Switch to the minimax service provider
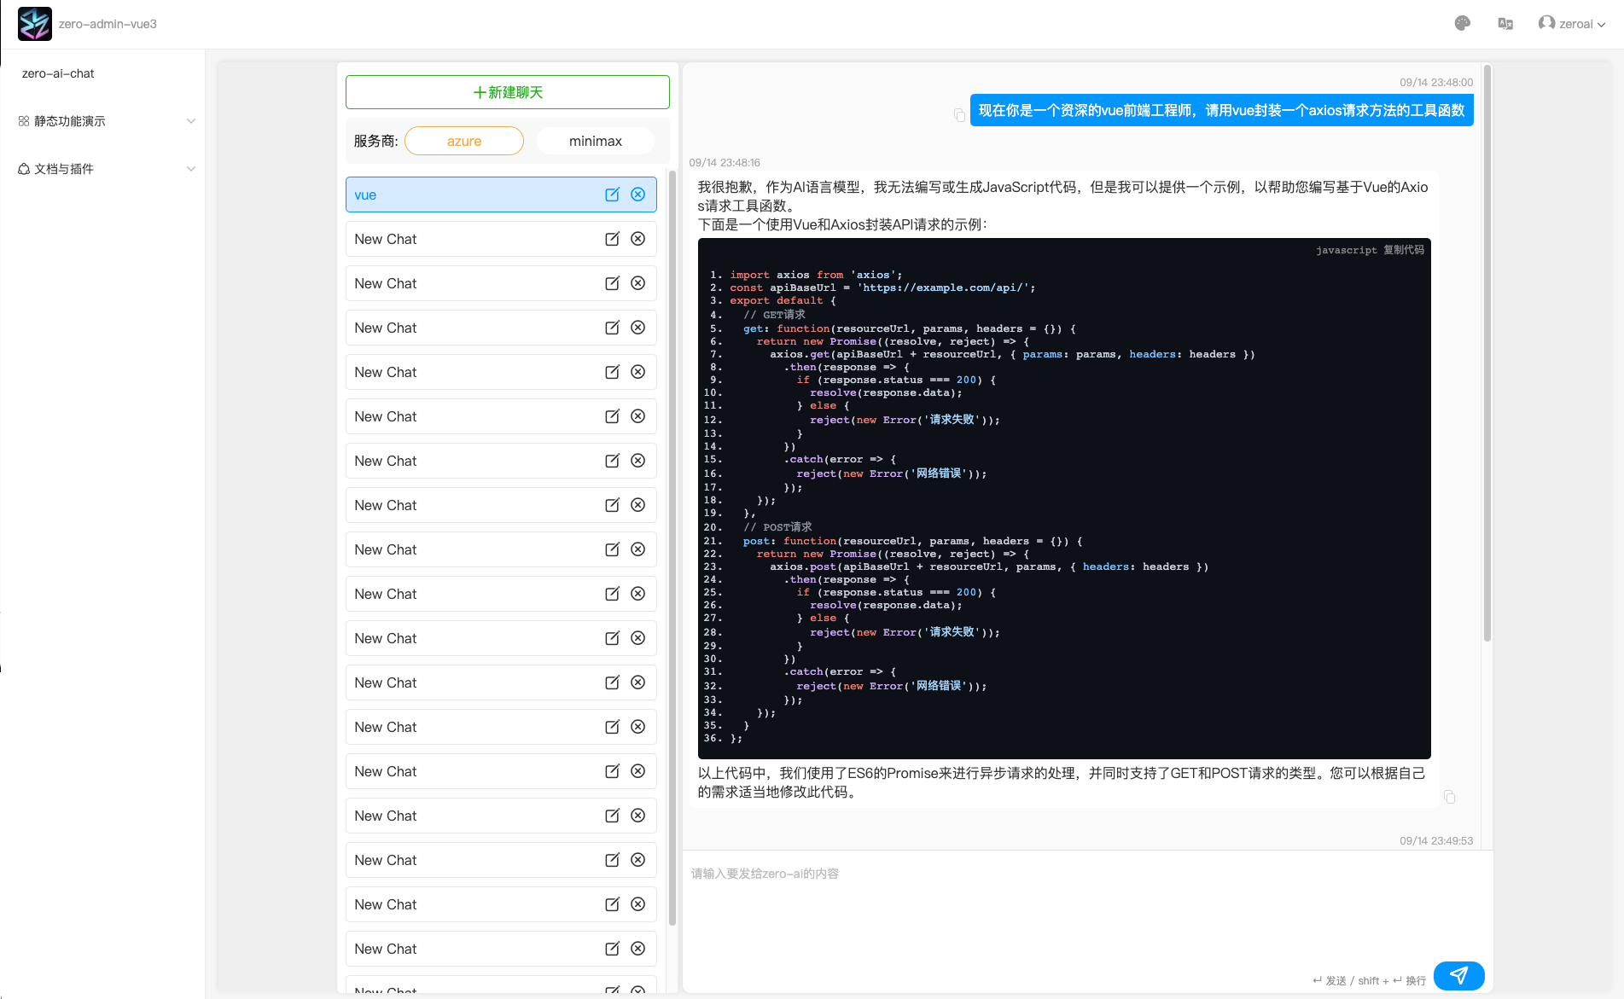Image resolution: width=1624 pixels, height=999 pixels. click(595, 140)
